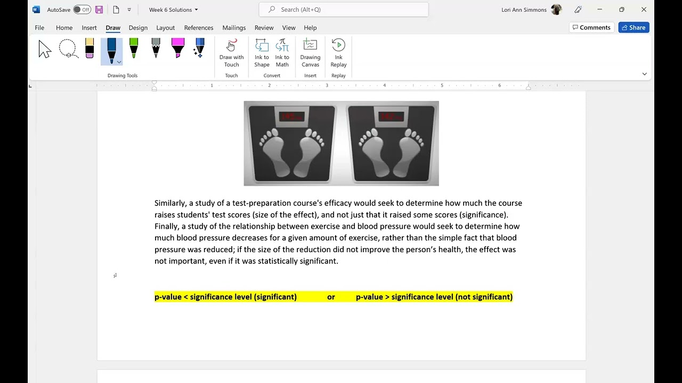This screenshot has height=383, width=682.
Task: Switch to the Mailings tab
Action: pos(234,28)
